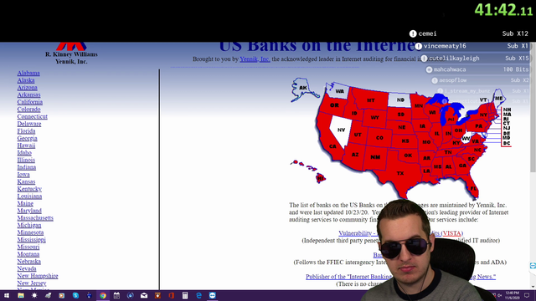Open the New Hampshire link
Screen dimensions: 536x301
tap(38, 276)
